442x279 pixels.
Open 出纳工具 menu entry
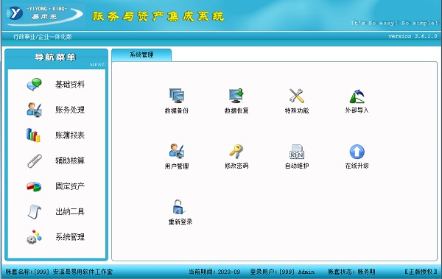pos(70,212)
